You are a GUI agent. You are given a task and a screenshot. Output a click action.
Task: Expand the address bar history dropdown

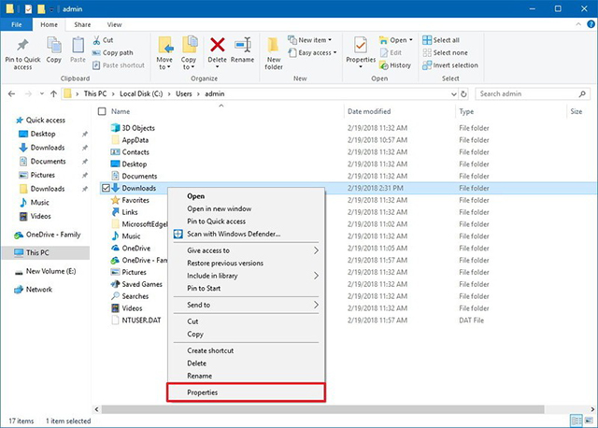454,93
